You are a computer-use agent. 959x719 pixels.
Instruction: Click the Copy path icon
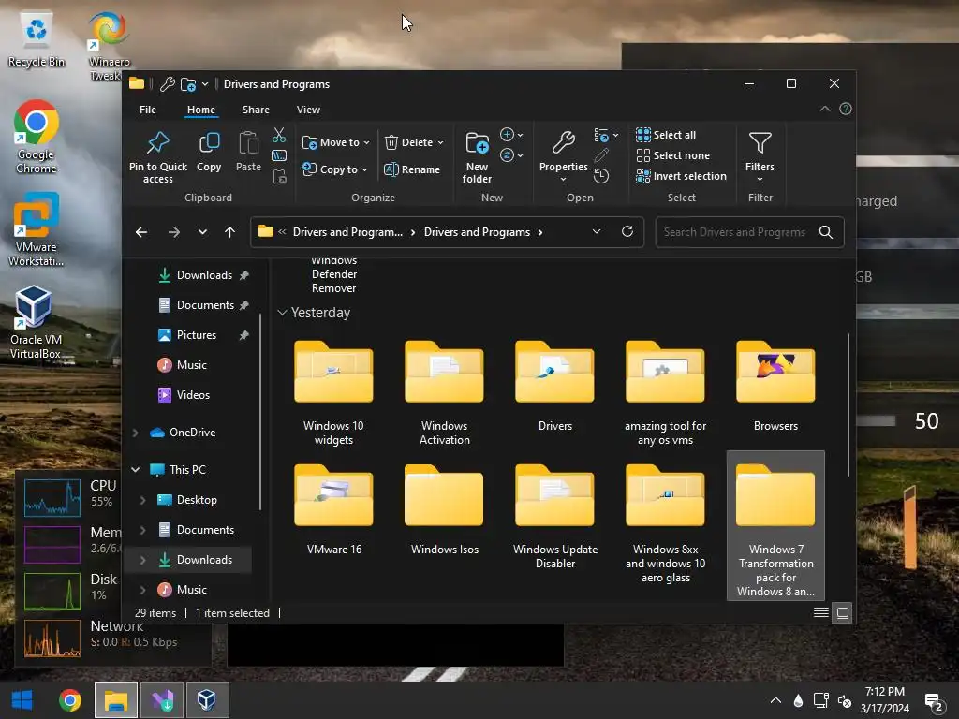pos(279,155)
